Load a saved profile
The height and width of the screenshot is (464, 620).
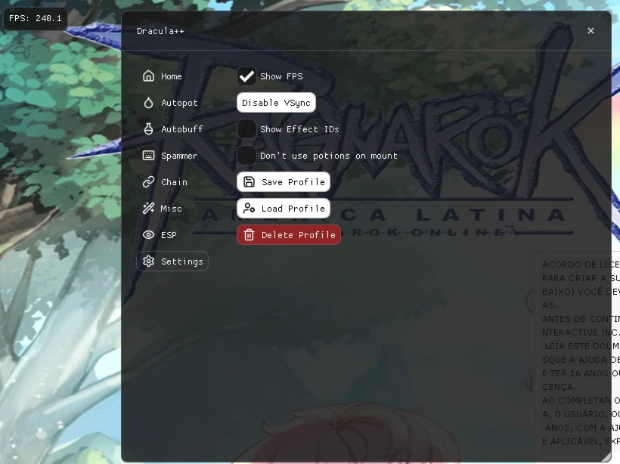(x=284, y=209)
